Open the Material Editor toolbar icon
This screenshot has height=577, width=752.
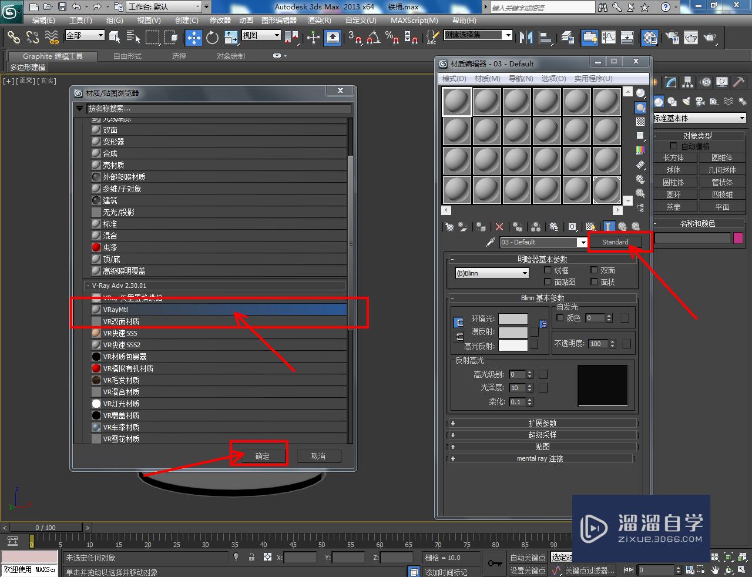(649, 38)
